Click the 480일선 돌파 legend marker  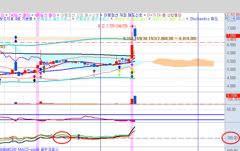pyautogui.click(x=33, y=15)
